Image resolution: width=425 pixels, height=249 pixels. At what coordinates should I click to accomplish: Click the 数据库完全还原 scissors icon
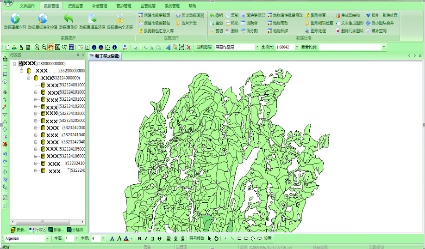119,19
